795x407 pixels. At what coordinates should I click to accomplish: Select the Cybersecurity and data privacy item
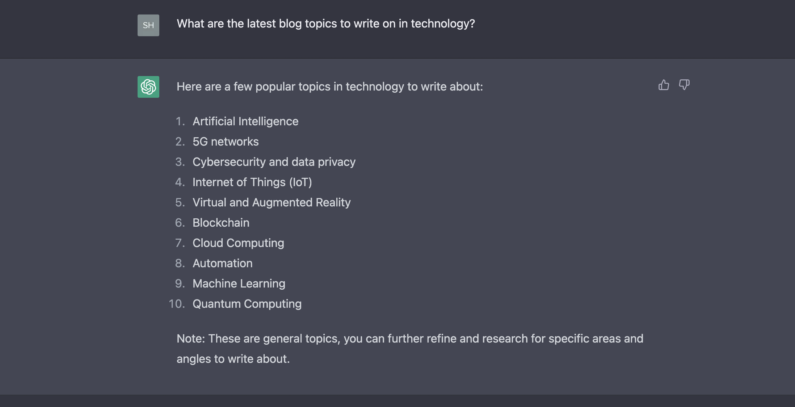coord(274,161)
